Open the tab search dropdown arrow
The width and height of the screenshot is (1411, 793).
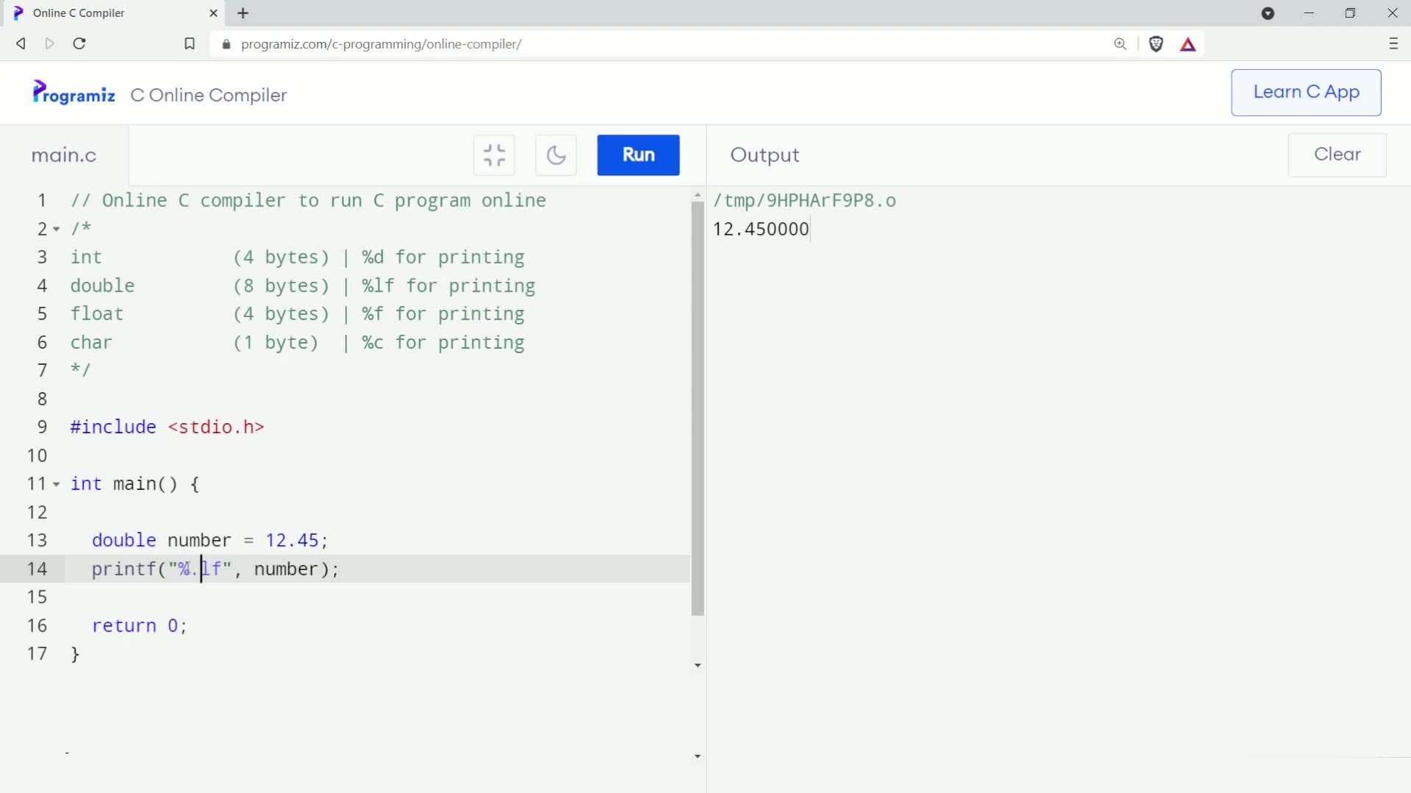point(1268,13)
